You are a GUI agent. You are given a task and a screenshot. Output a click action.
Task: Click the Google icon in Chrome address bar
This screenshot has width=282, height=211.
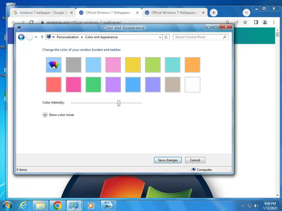[x=227, y=22]
